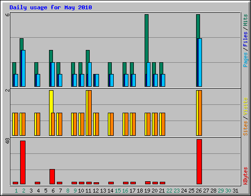
Task: Click day 30 on the x-axis
Action: click(x=228, y=191)
